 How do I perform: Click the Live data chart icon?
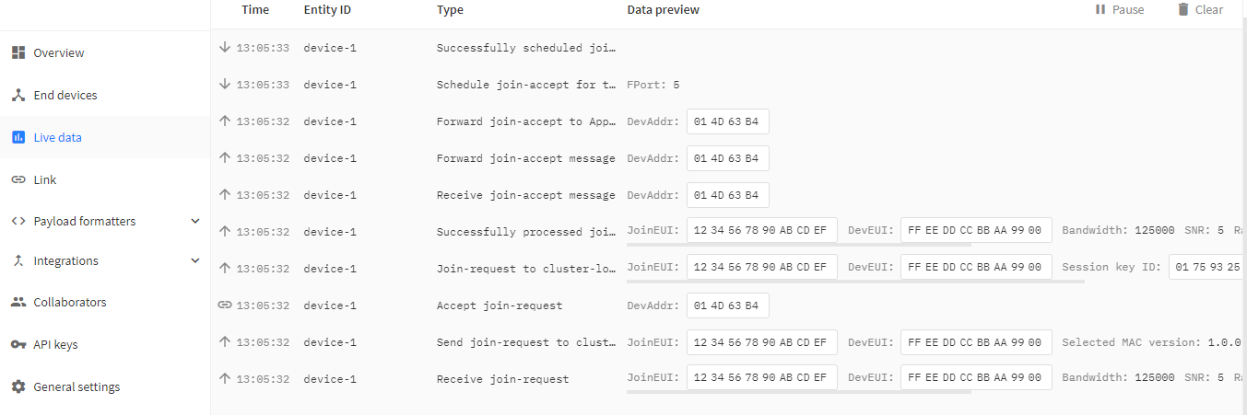pos(18,138)
